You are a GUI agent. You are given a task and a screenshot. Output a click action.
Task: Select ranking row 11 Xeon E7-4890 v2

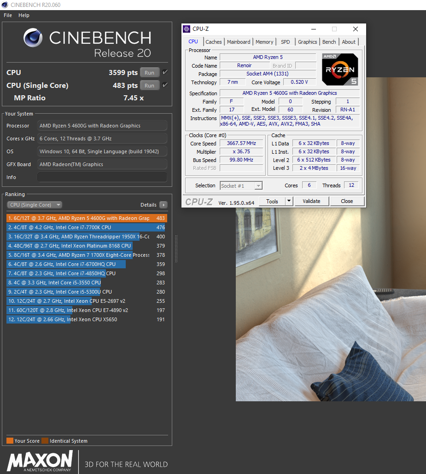(87, 310)
